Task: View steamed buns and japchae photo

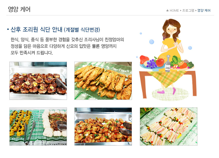Action: pyautogui.click(x=38, y=126)
